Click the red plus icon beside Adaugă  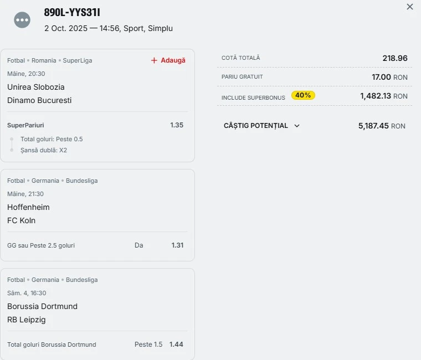(x=154, y=60)
